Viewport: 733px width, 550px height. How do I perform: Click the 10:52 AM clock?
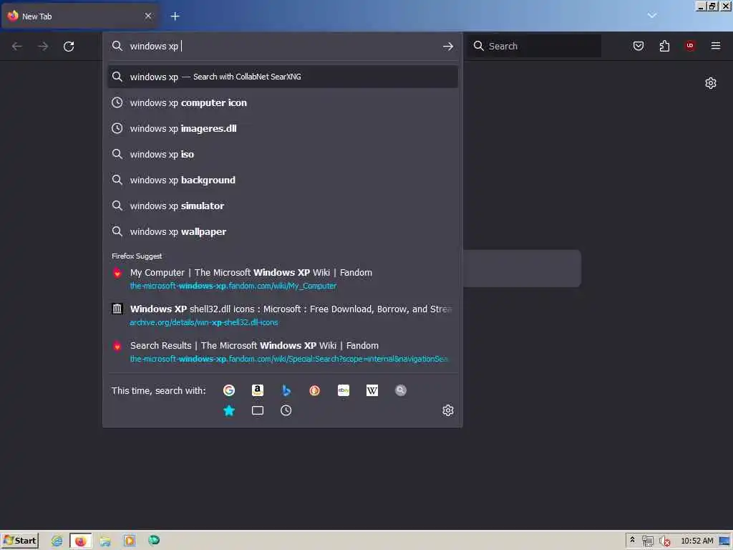tap(697, 541)
